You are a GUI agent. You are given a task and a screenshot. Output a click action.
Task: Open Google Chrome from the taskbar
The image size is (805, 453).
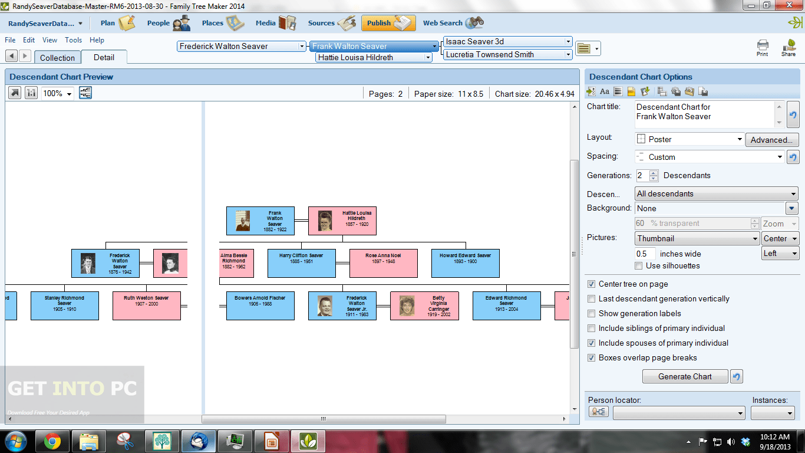[52, 441]
